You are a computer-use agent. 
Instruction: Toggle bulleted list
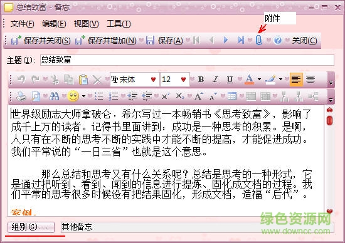(98, 96)
